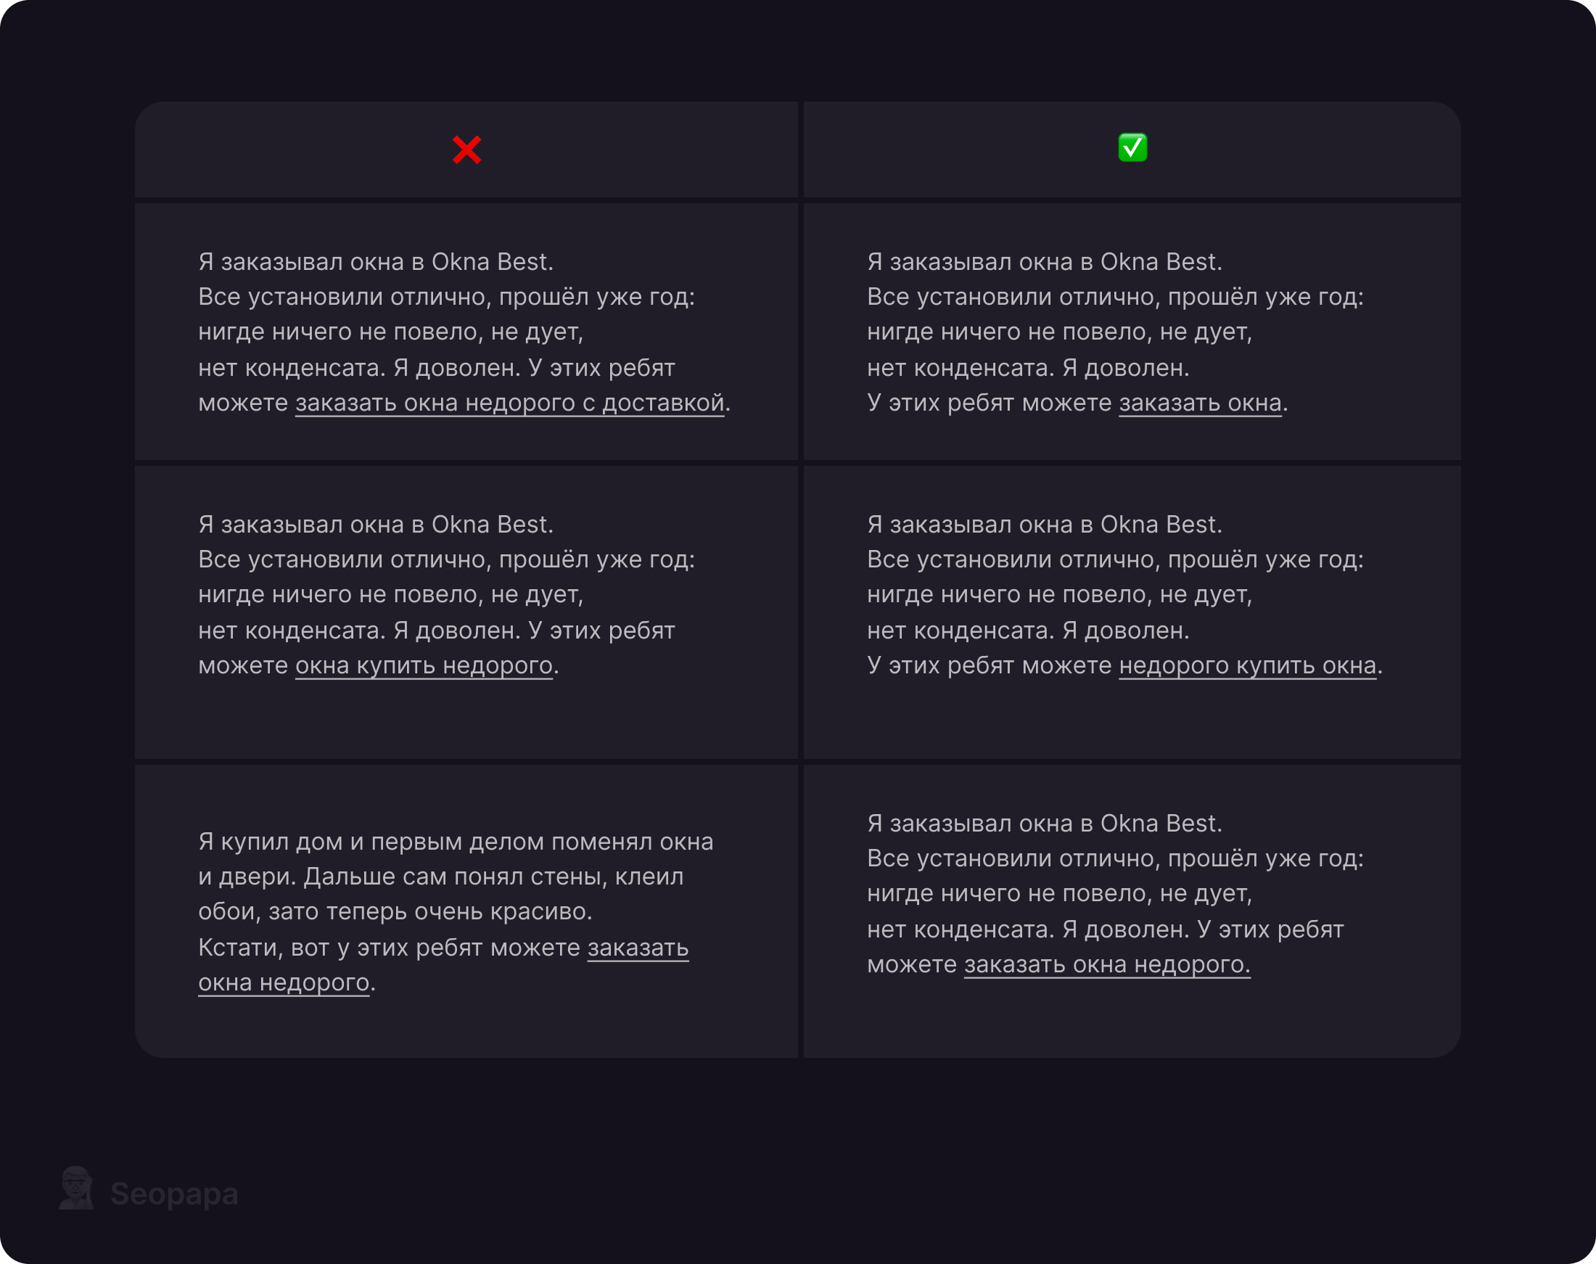The image size is (1596, 1264).
Task: Open the 'заказать окна недорого.' link under the checkmark
Action: [1106, 965]
